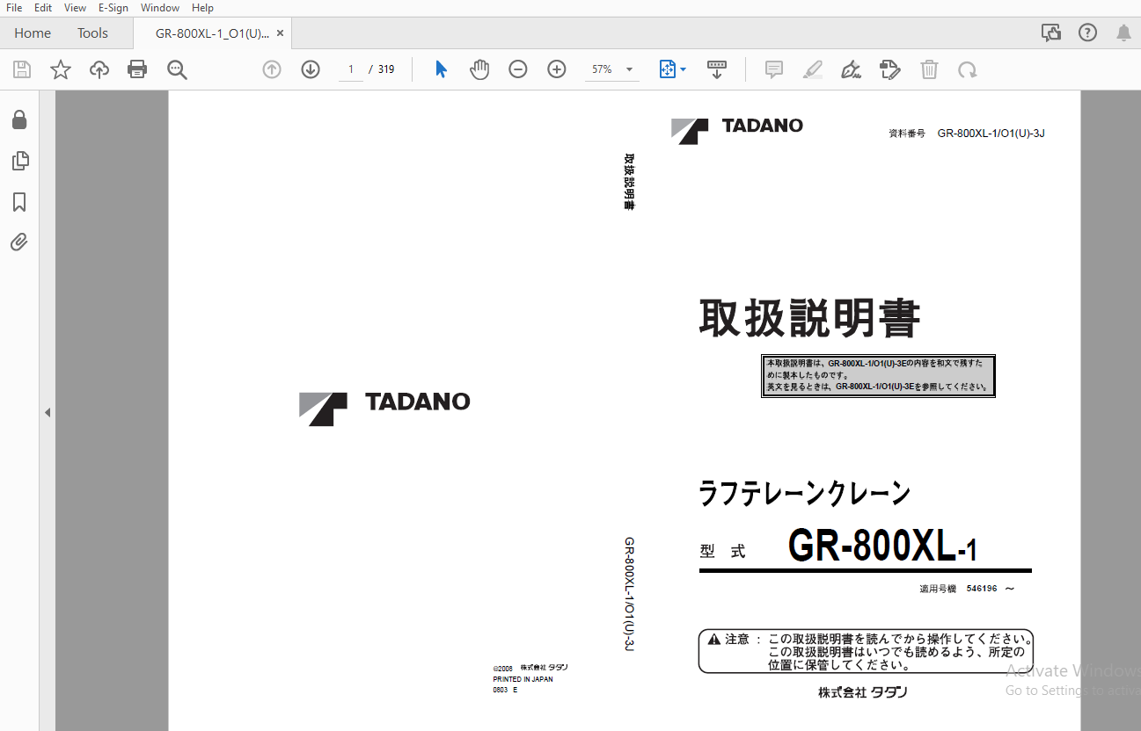Image resolution: width=1141 pixels, height=731 pixels.
Task: Open the security lock panel
Action: pyautogui.click(x=19, y=119)
